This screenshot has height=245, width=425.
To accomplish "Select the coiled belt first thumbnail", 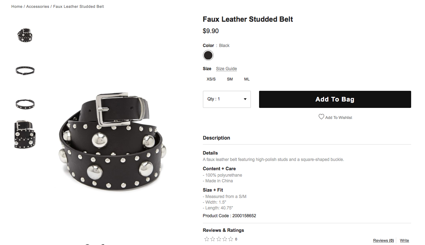I will 25,35.
